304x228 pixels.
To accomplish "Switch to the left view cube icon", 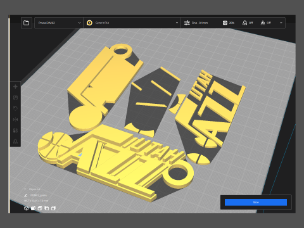I will [46, 208].
